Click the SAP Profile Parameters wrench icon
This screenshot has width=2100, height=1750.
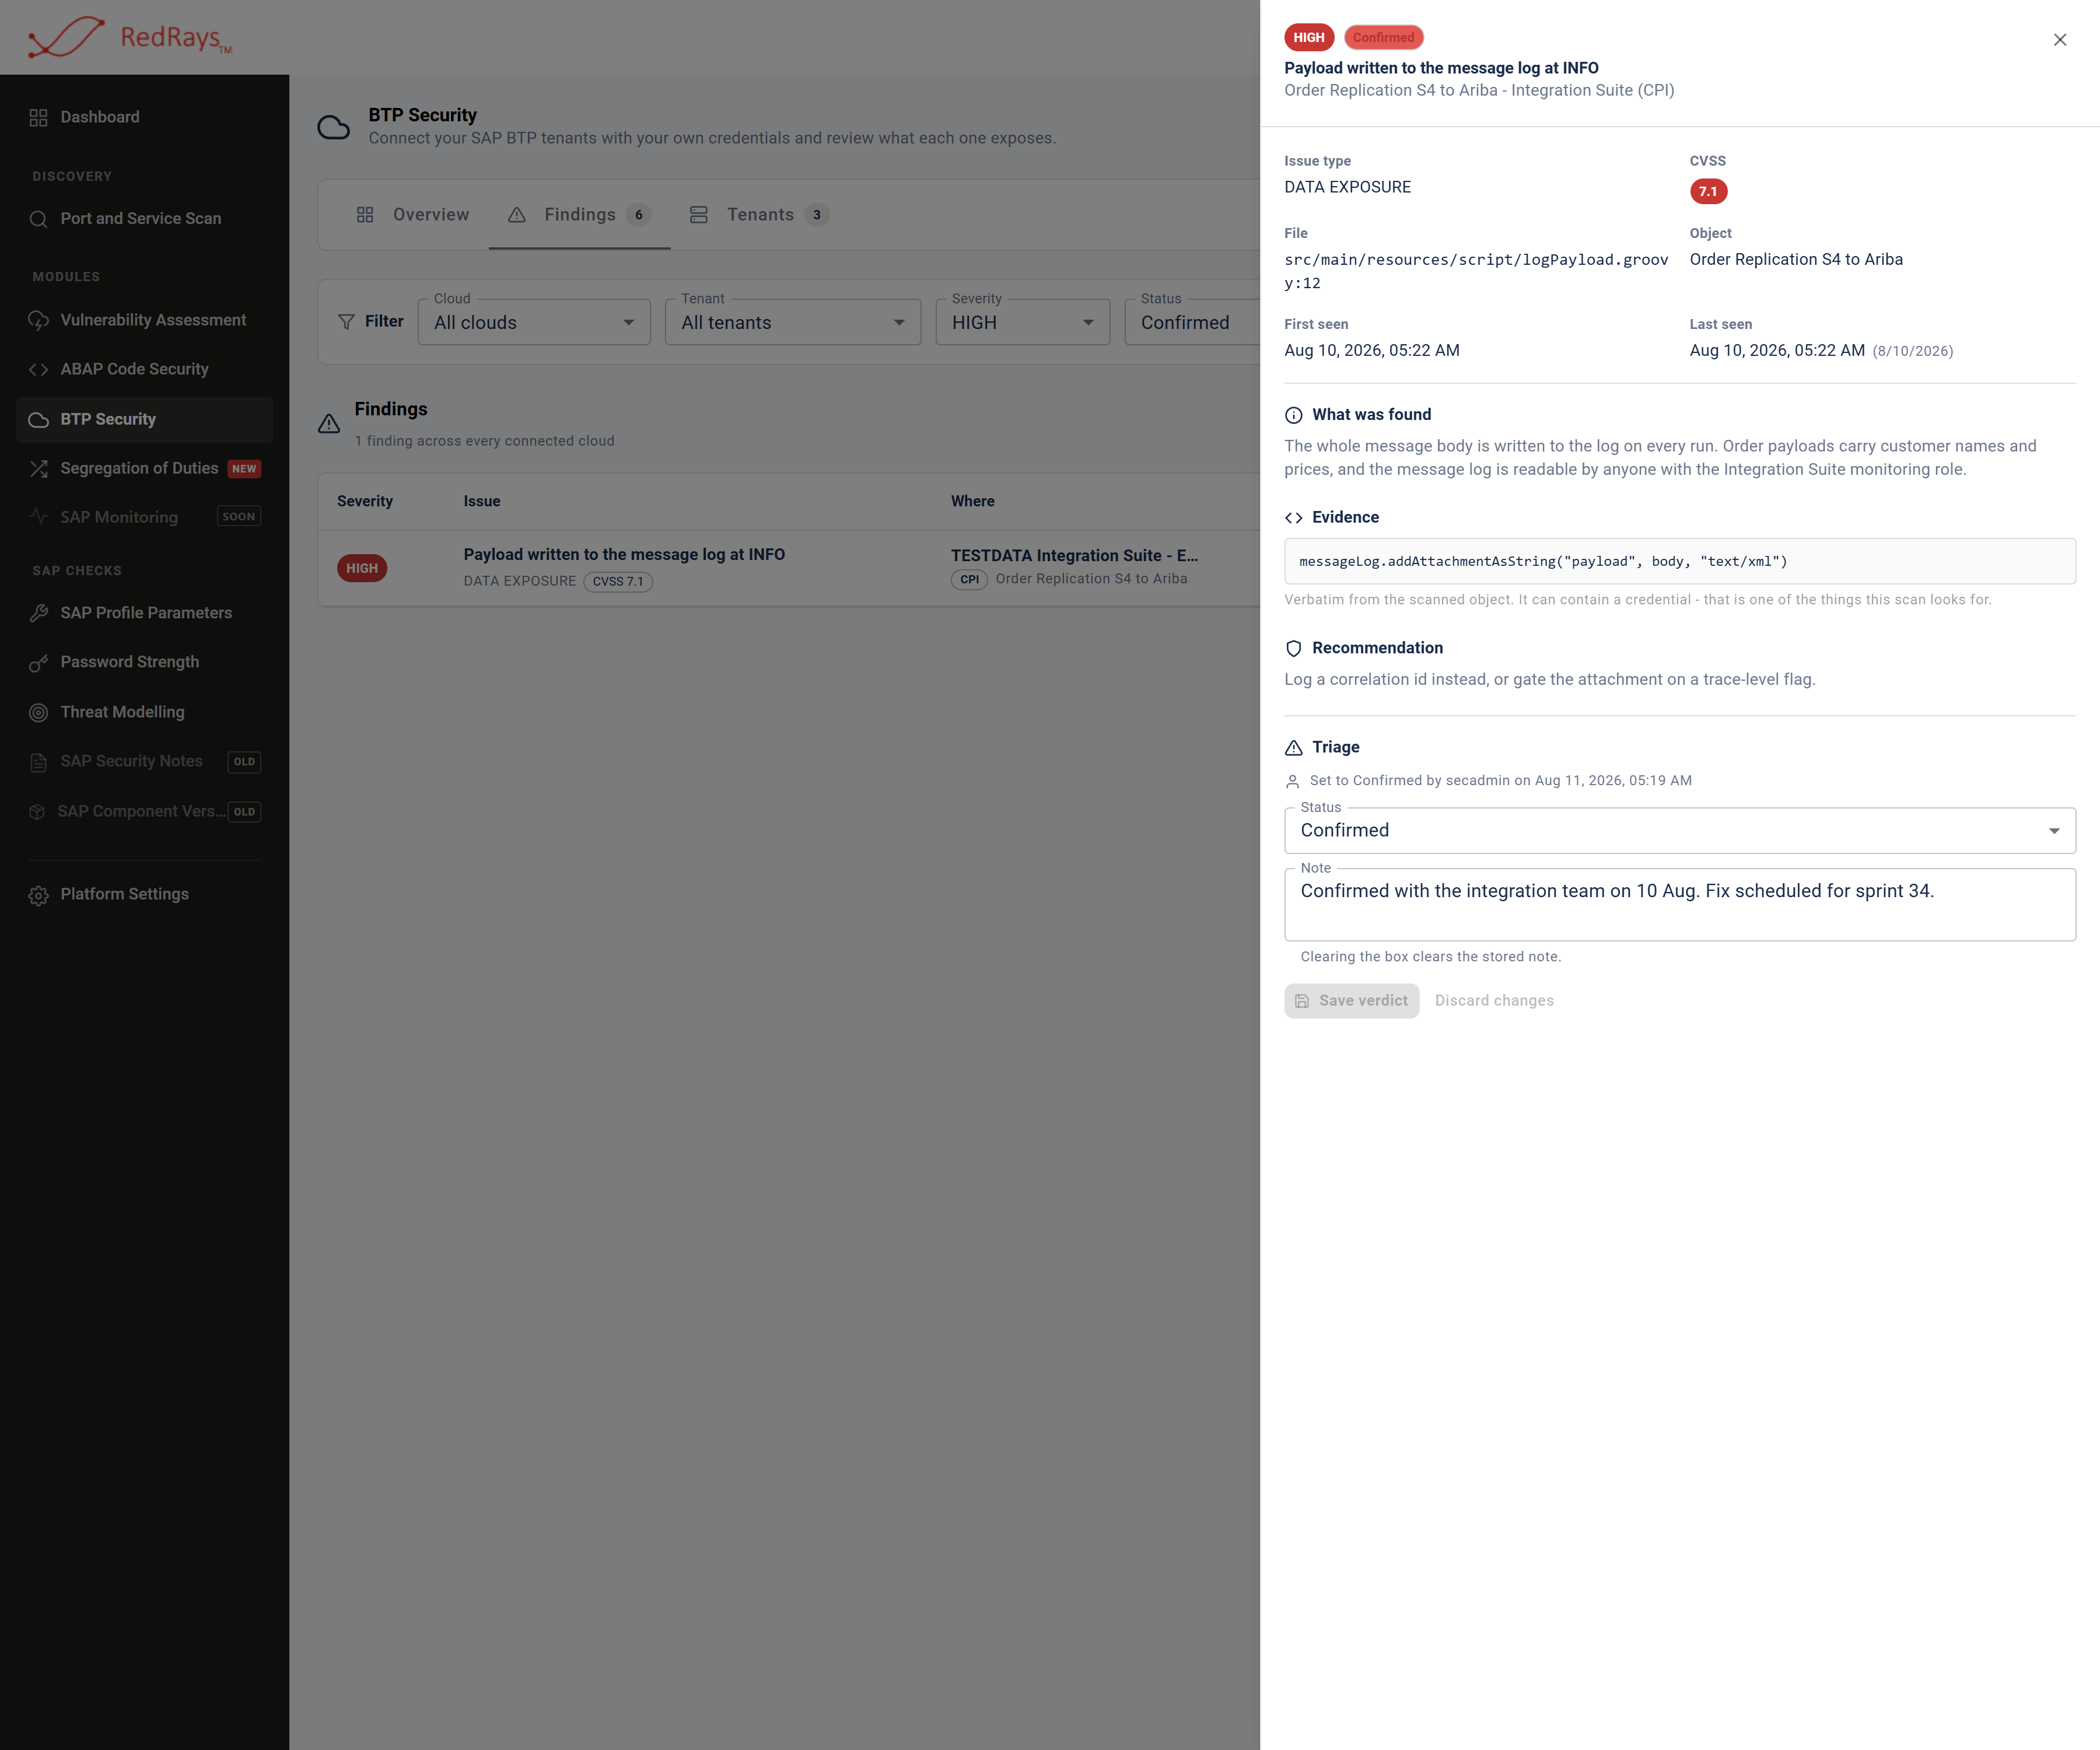(x=38, y=613)
